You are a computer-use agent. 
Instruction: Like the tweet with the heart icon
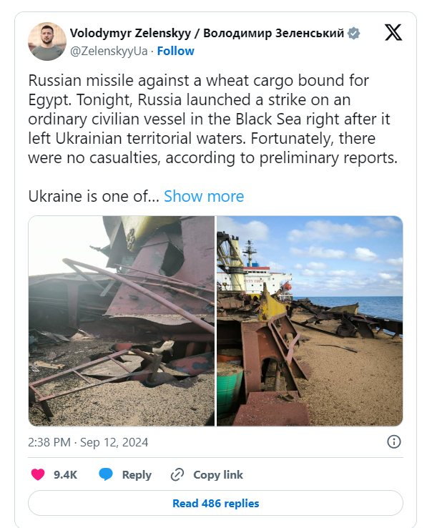click(38, 474)
